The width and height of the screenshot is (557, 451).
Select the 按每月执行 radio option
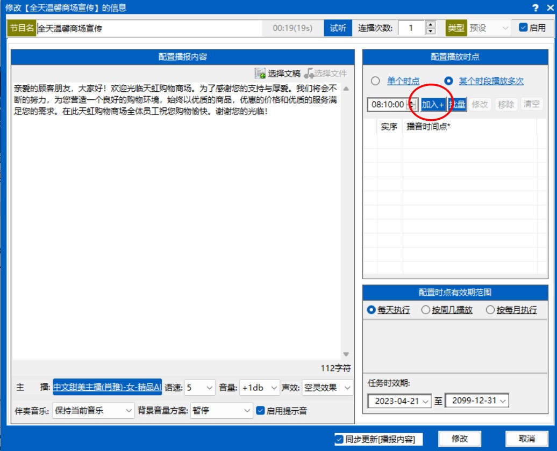490,310
